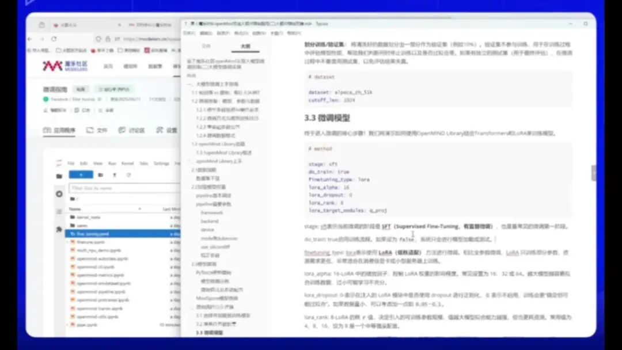
Task: Switch Typora sidebar to the 文件 tab
Action: pyautogui.click(x=206, y=46)
